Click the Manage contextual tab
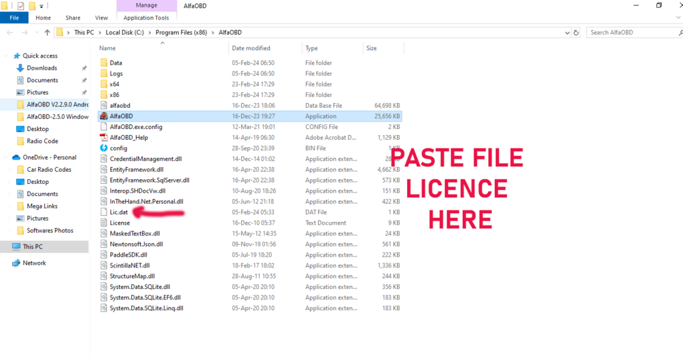Screen dimensions: 683x357 [x=146, y=5]
